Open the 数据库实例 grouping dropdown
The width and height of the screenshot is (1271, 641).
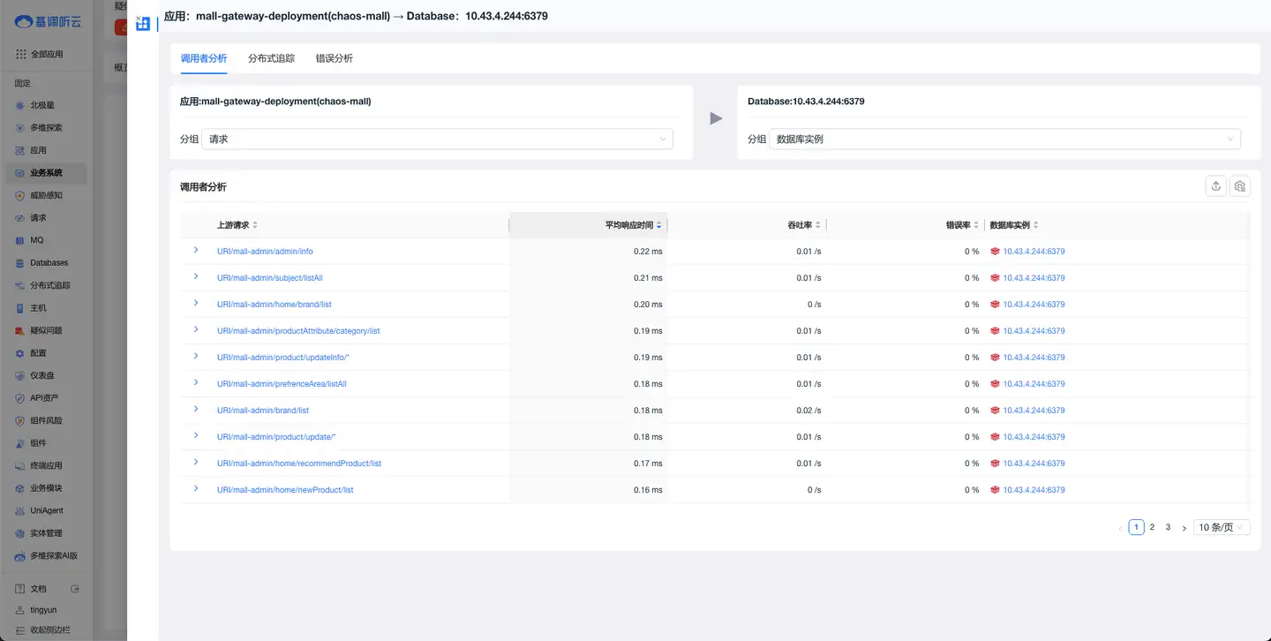[1004, 139]
